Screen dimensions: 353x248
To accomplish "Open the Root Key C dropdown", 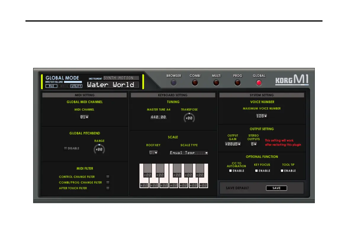I will 153,153.
